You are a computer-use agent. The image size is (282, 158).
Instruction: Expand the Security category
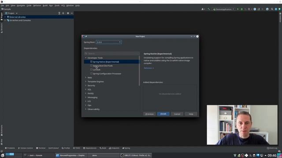pos(85,86)
